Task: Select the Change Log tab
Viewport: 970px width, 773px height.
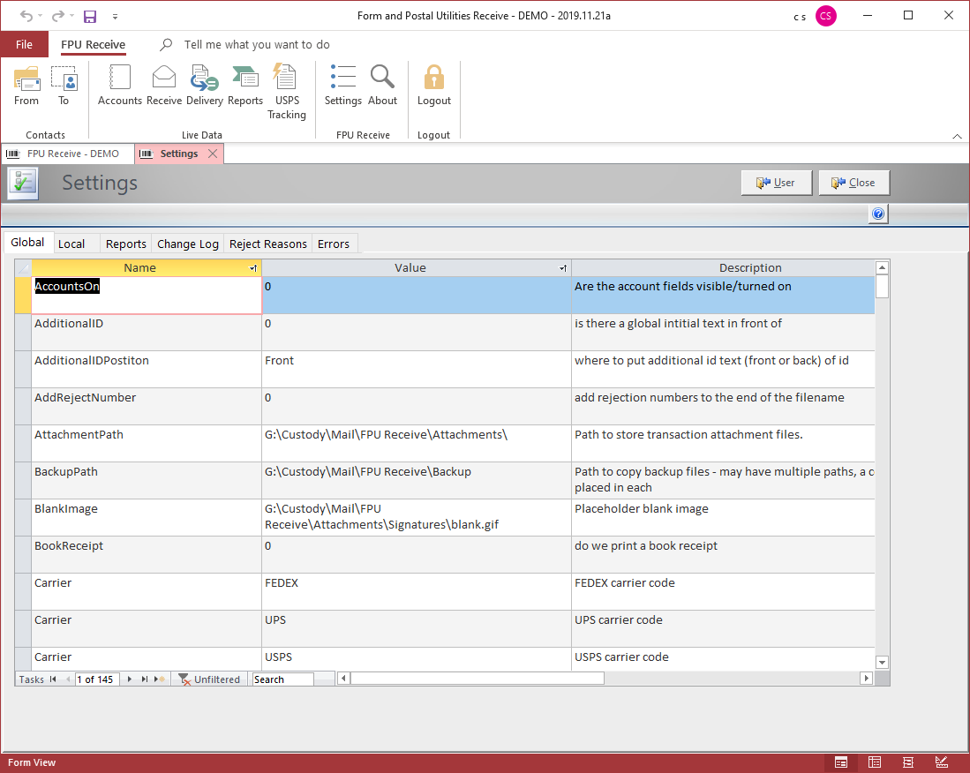Action: (188, 244)
